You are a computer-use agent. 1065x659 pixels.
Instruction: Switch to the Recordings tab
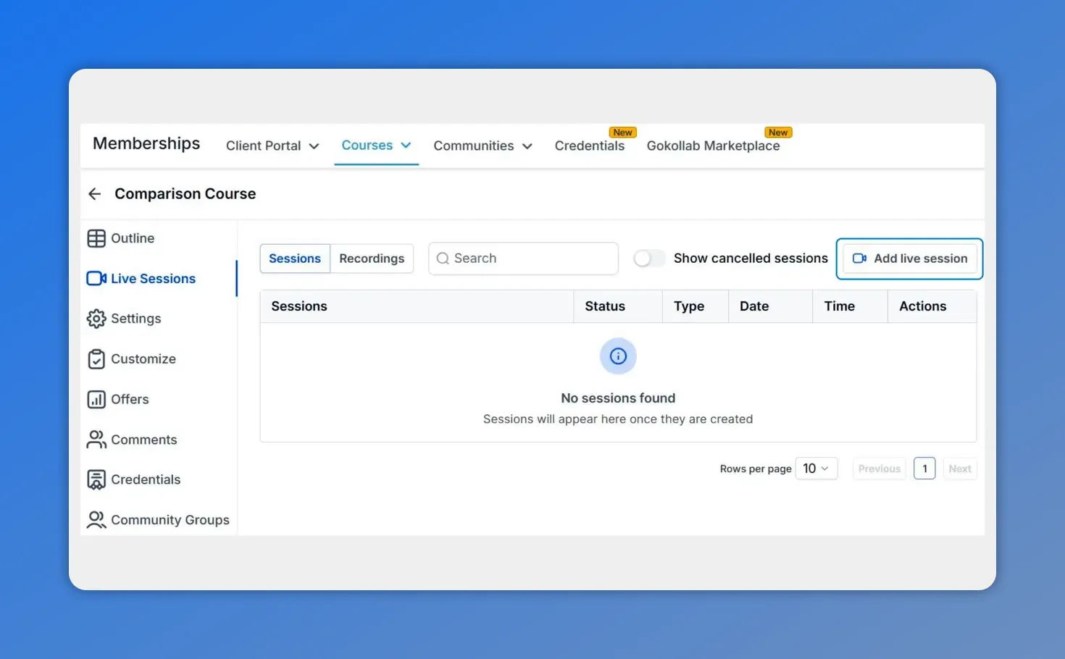372,258
